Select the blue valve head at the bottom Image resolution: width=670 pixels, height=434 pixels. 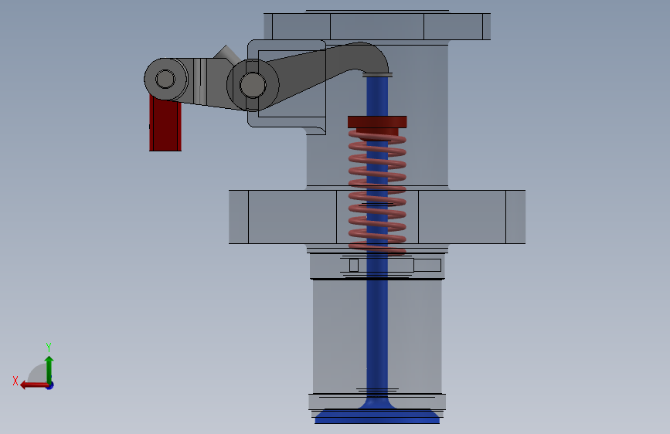(377, 415)
